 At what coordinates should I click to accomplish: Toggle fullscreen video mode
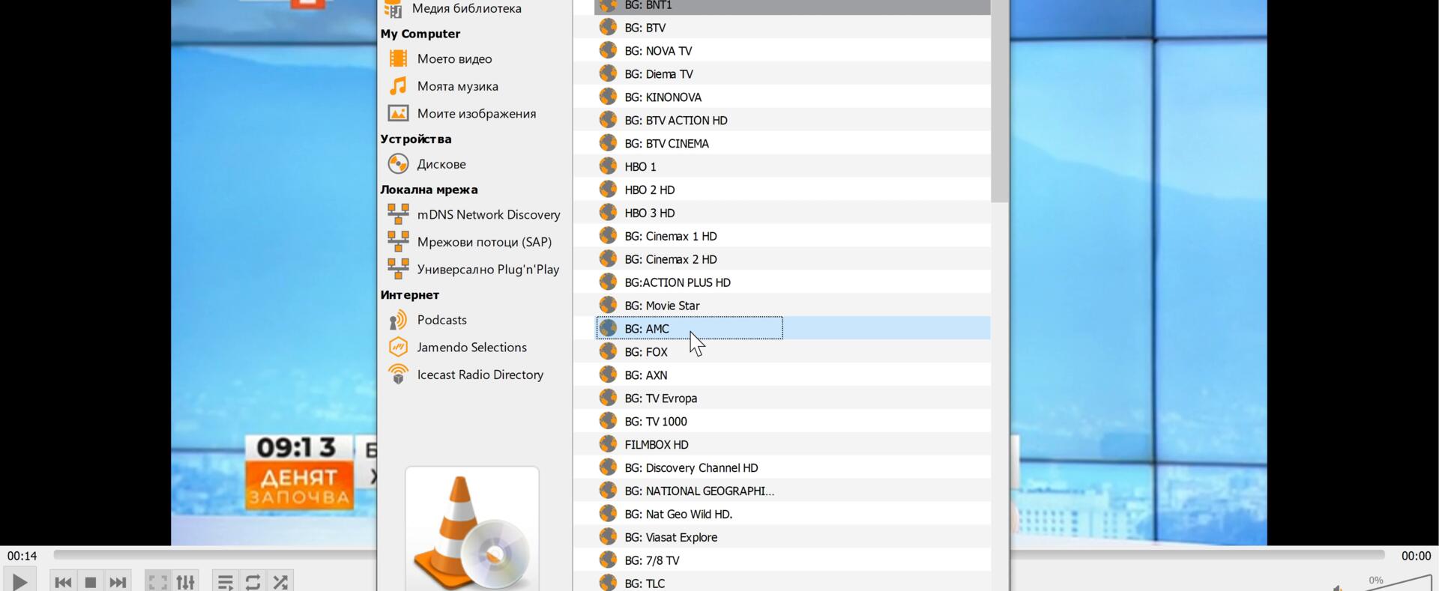(x=157, y=582)
